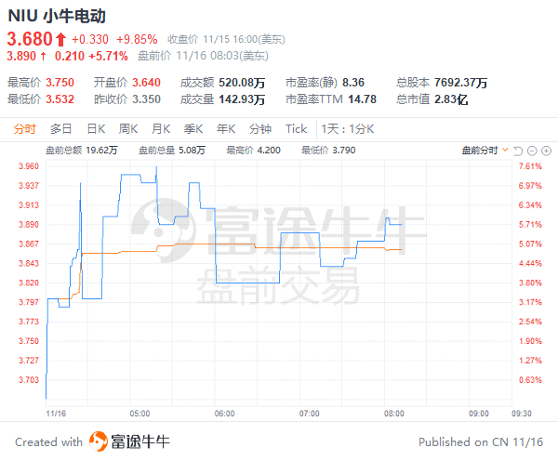Click the +5.71% pre-market change
The width and height of the screenshot is (558, 461).
tap(108, 56)
